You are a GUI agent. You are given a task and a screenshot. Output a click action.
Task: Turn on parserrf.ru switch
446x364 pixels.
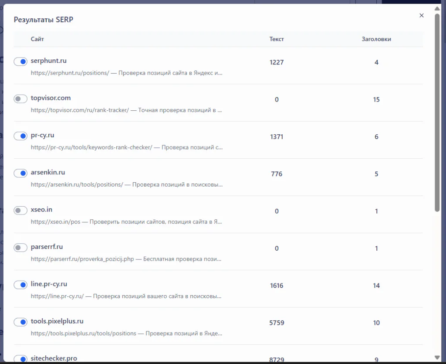click(x=20, y=248)
